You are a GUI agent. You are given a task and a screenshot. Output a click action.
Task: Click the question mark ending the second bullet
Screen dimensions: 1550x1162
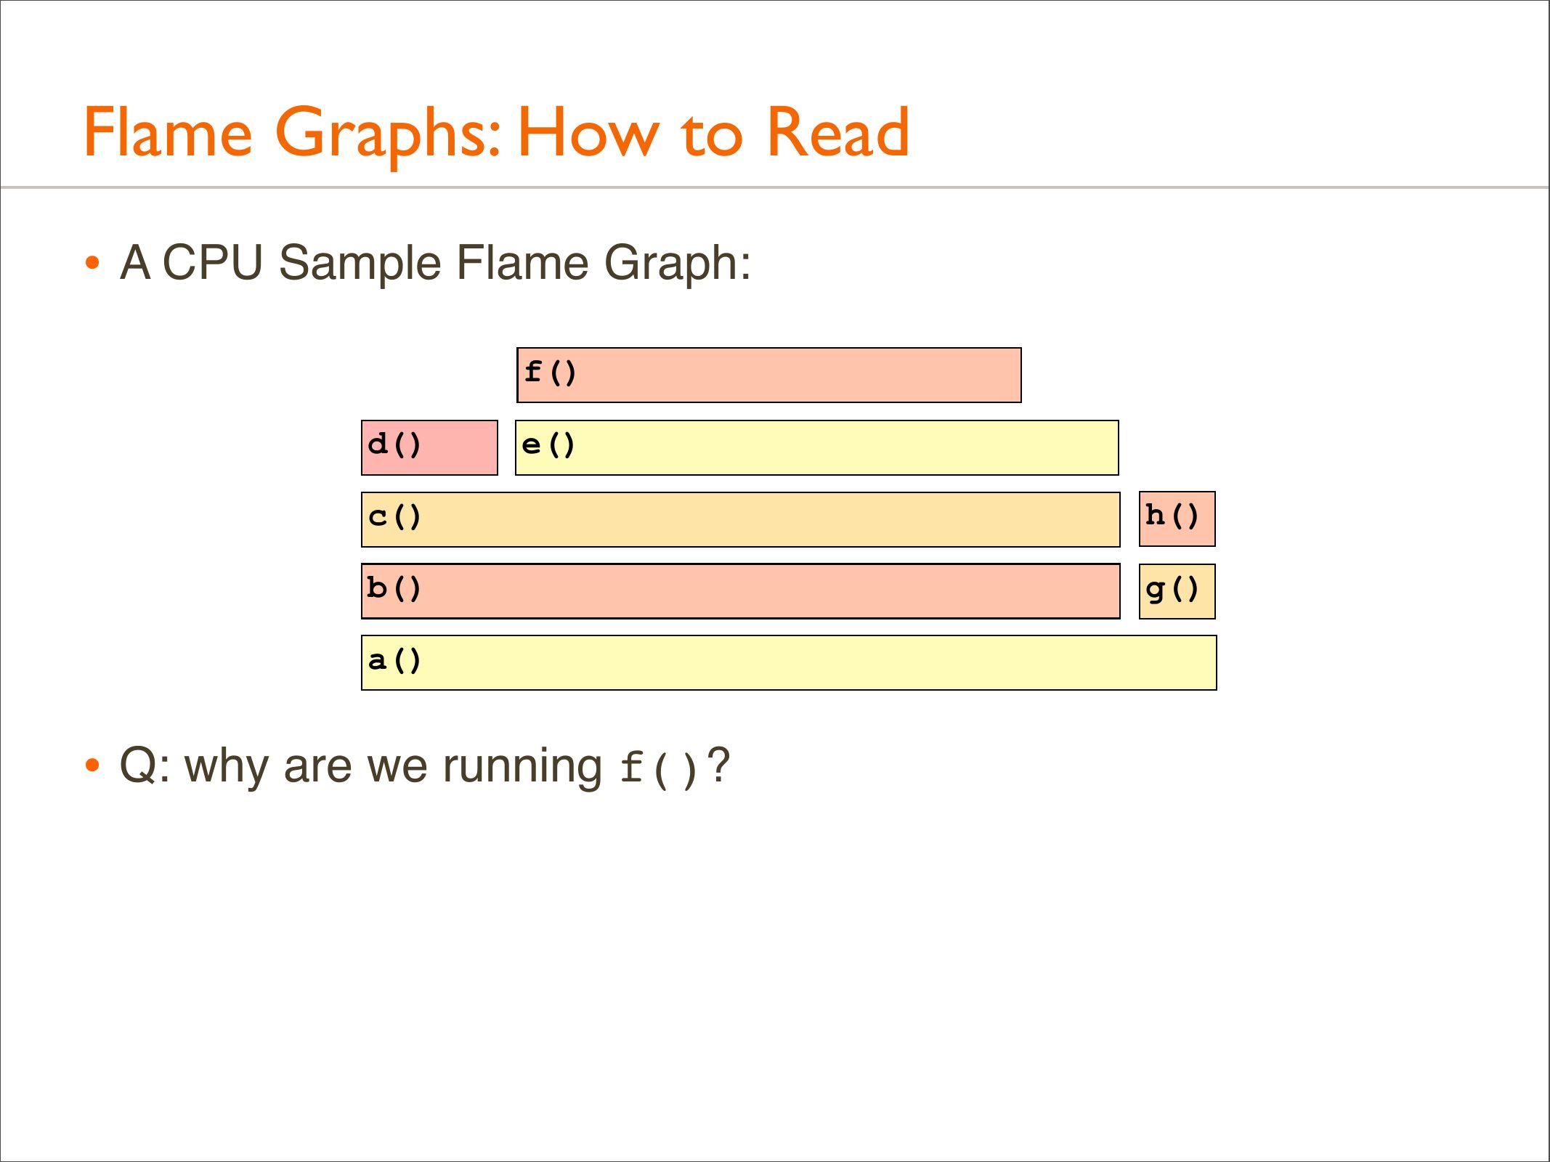[718, 765]
